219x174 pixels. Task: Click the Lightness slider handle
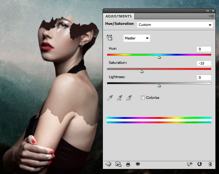tap(159, 86)
